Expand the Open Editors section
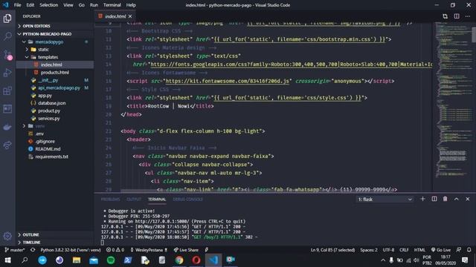 (55, 26)
